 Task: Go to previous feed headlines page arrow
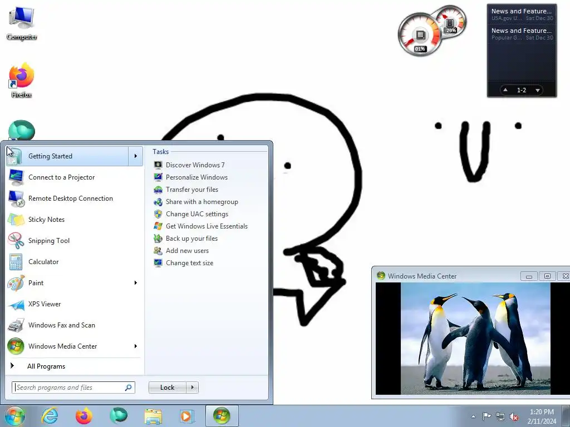pyautogui.click(x=505, y=90)
